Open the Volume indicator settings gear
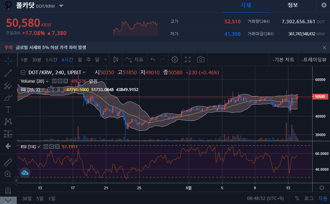This screenshot has height=204, width=330. coord(60,81)
